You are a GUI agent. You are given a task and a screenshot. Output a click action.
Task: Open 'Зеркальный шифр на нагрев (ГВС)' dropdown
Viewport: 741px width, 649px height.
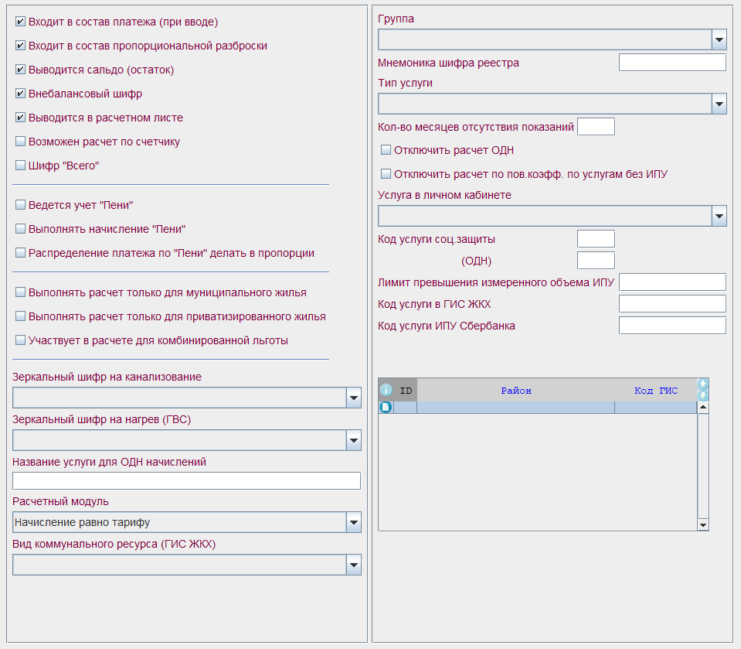(x=353, y=440)
